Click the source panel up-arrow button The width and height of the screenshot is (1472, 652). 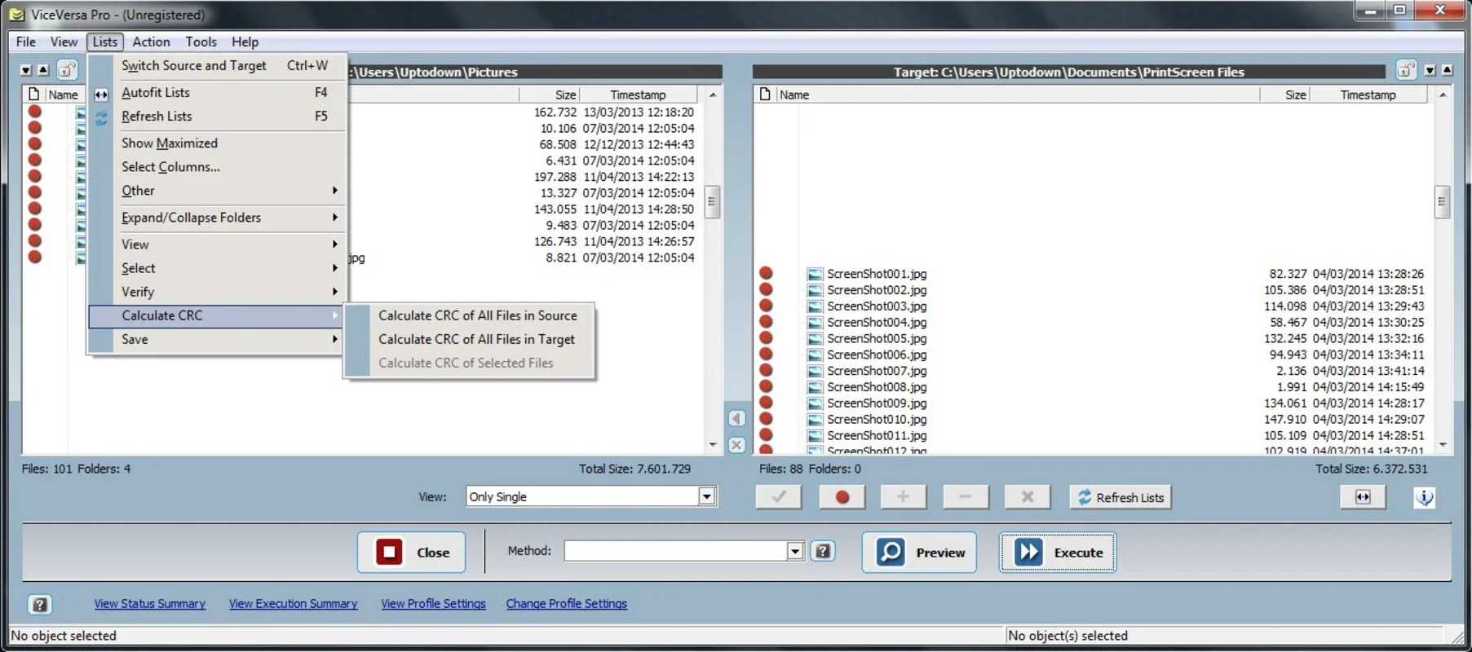click(43, 70)
